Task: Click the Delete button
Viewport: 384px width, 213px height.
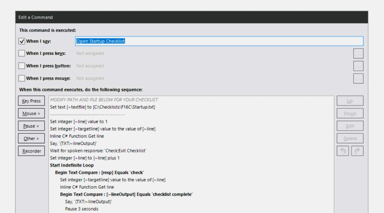Action: point(350,138)
